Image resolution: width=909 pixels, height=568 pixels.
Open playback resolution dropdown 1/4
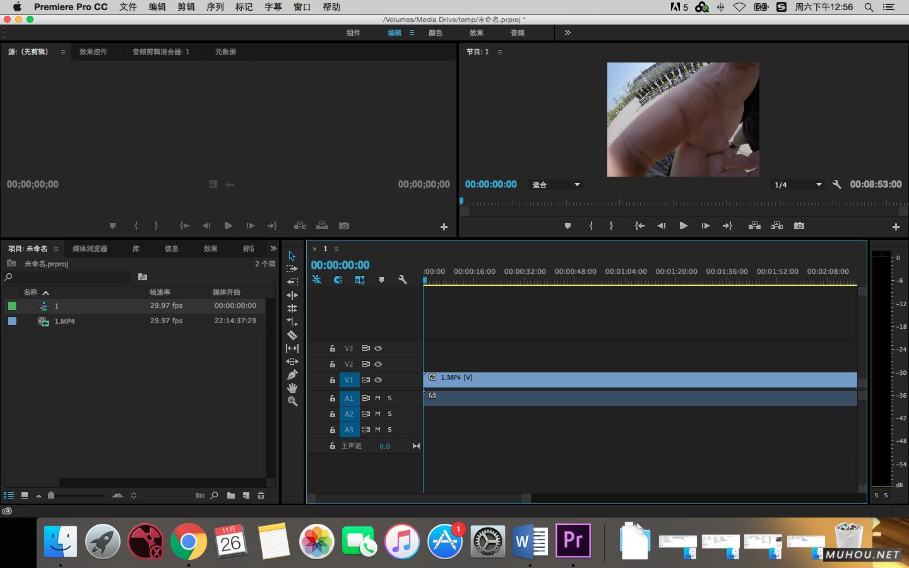pyautogui.click(x=799, y=185)
